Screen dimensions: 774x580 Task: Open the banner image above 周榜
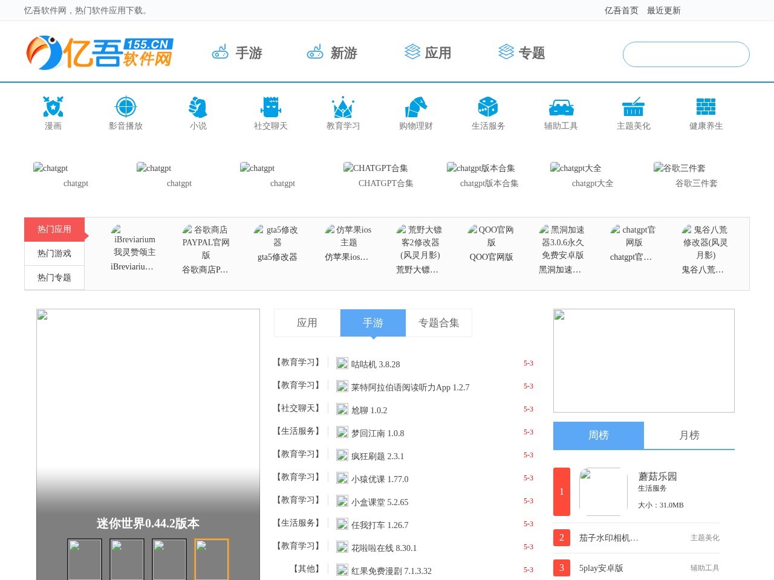point(644,361)
